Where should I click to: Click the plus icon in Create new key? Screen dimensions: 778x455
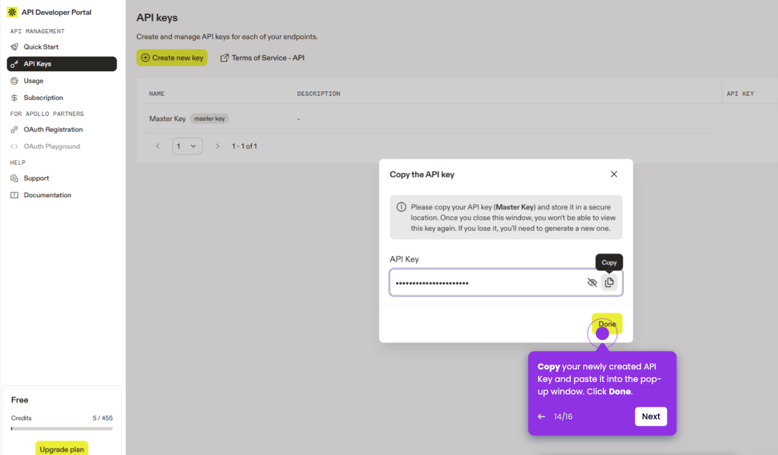click(x=146, y=58)
